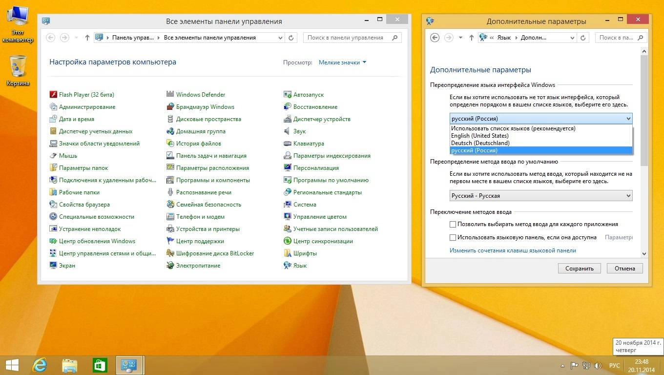Click the Экран icon
664x375 pixels.
(54, 266)
